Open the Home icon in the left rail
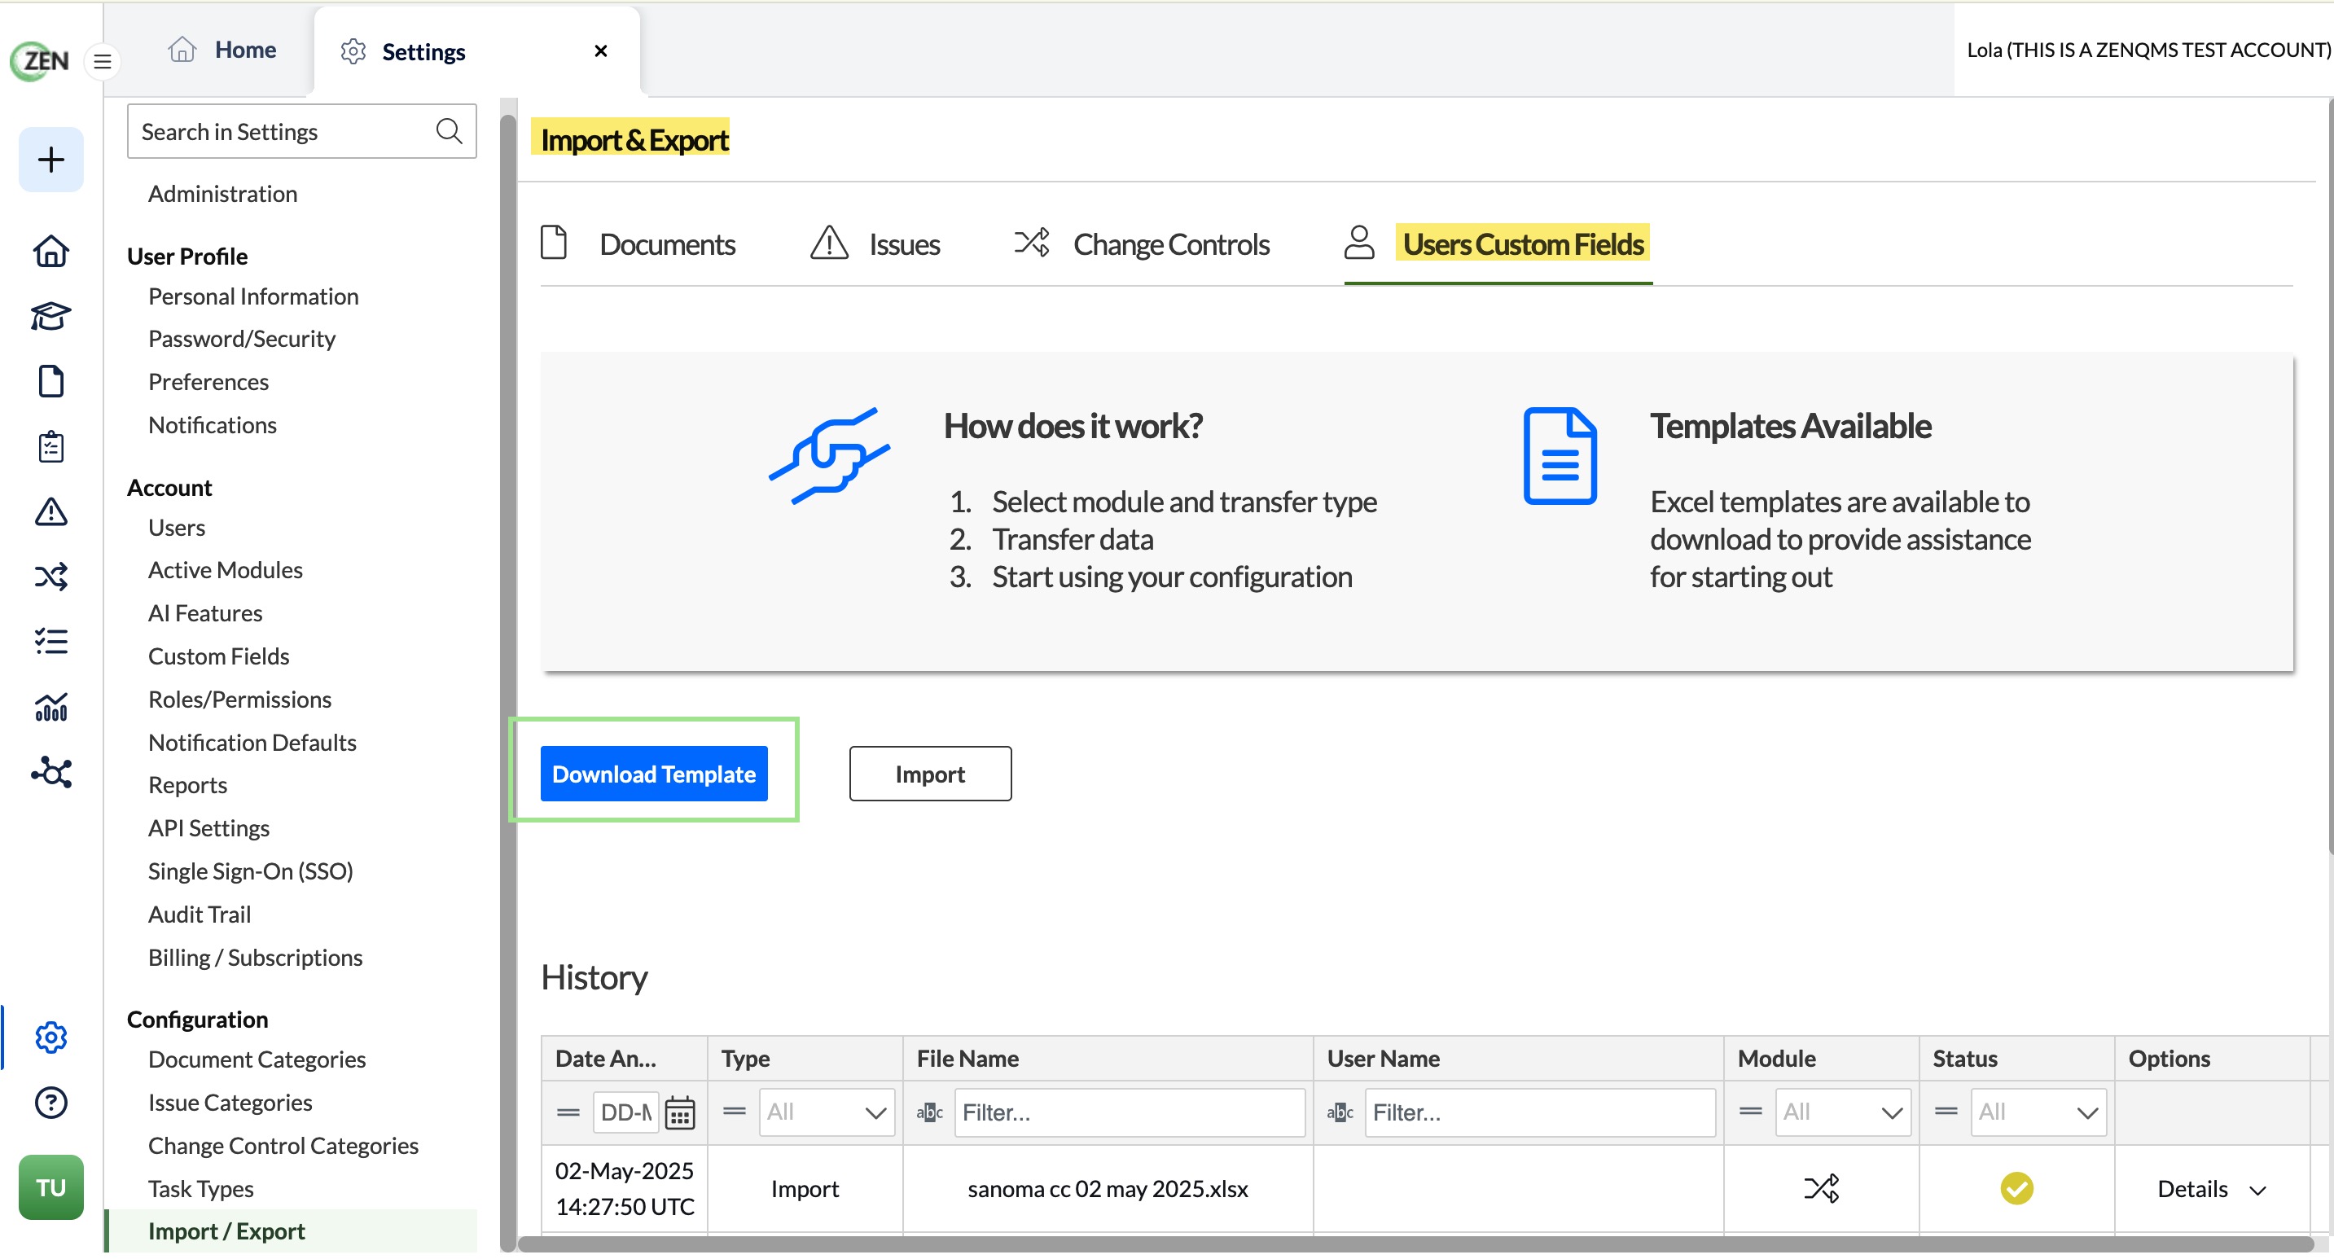Image resolution: width=2334 pixels, height=1259 pixels. click(x=50, y=251)
